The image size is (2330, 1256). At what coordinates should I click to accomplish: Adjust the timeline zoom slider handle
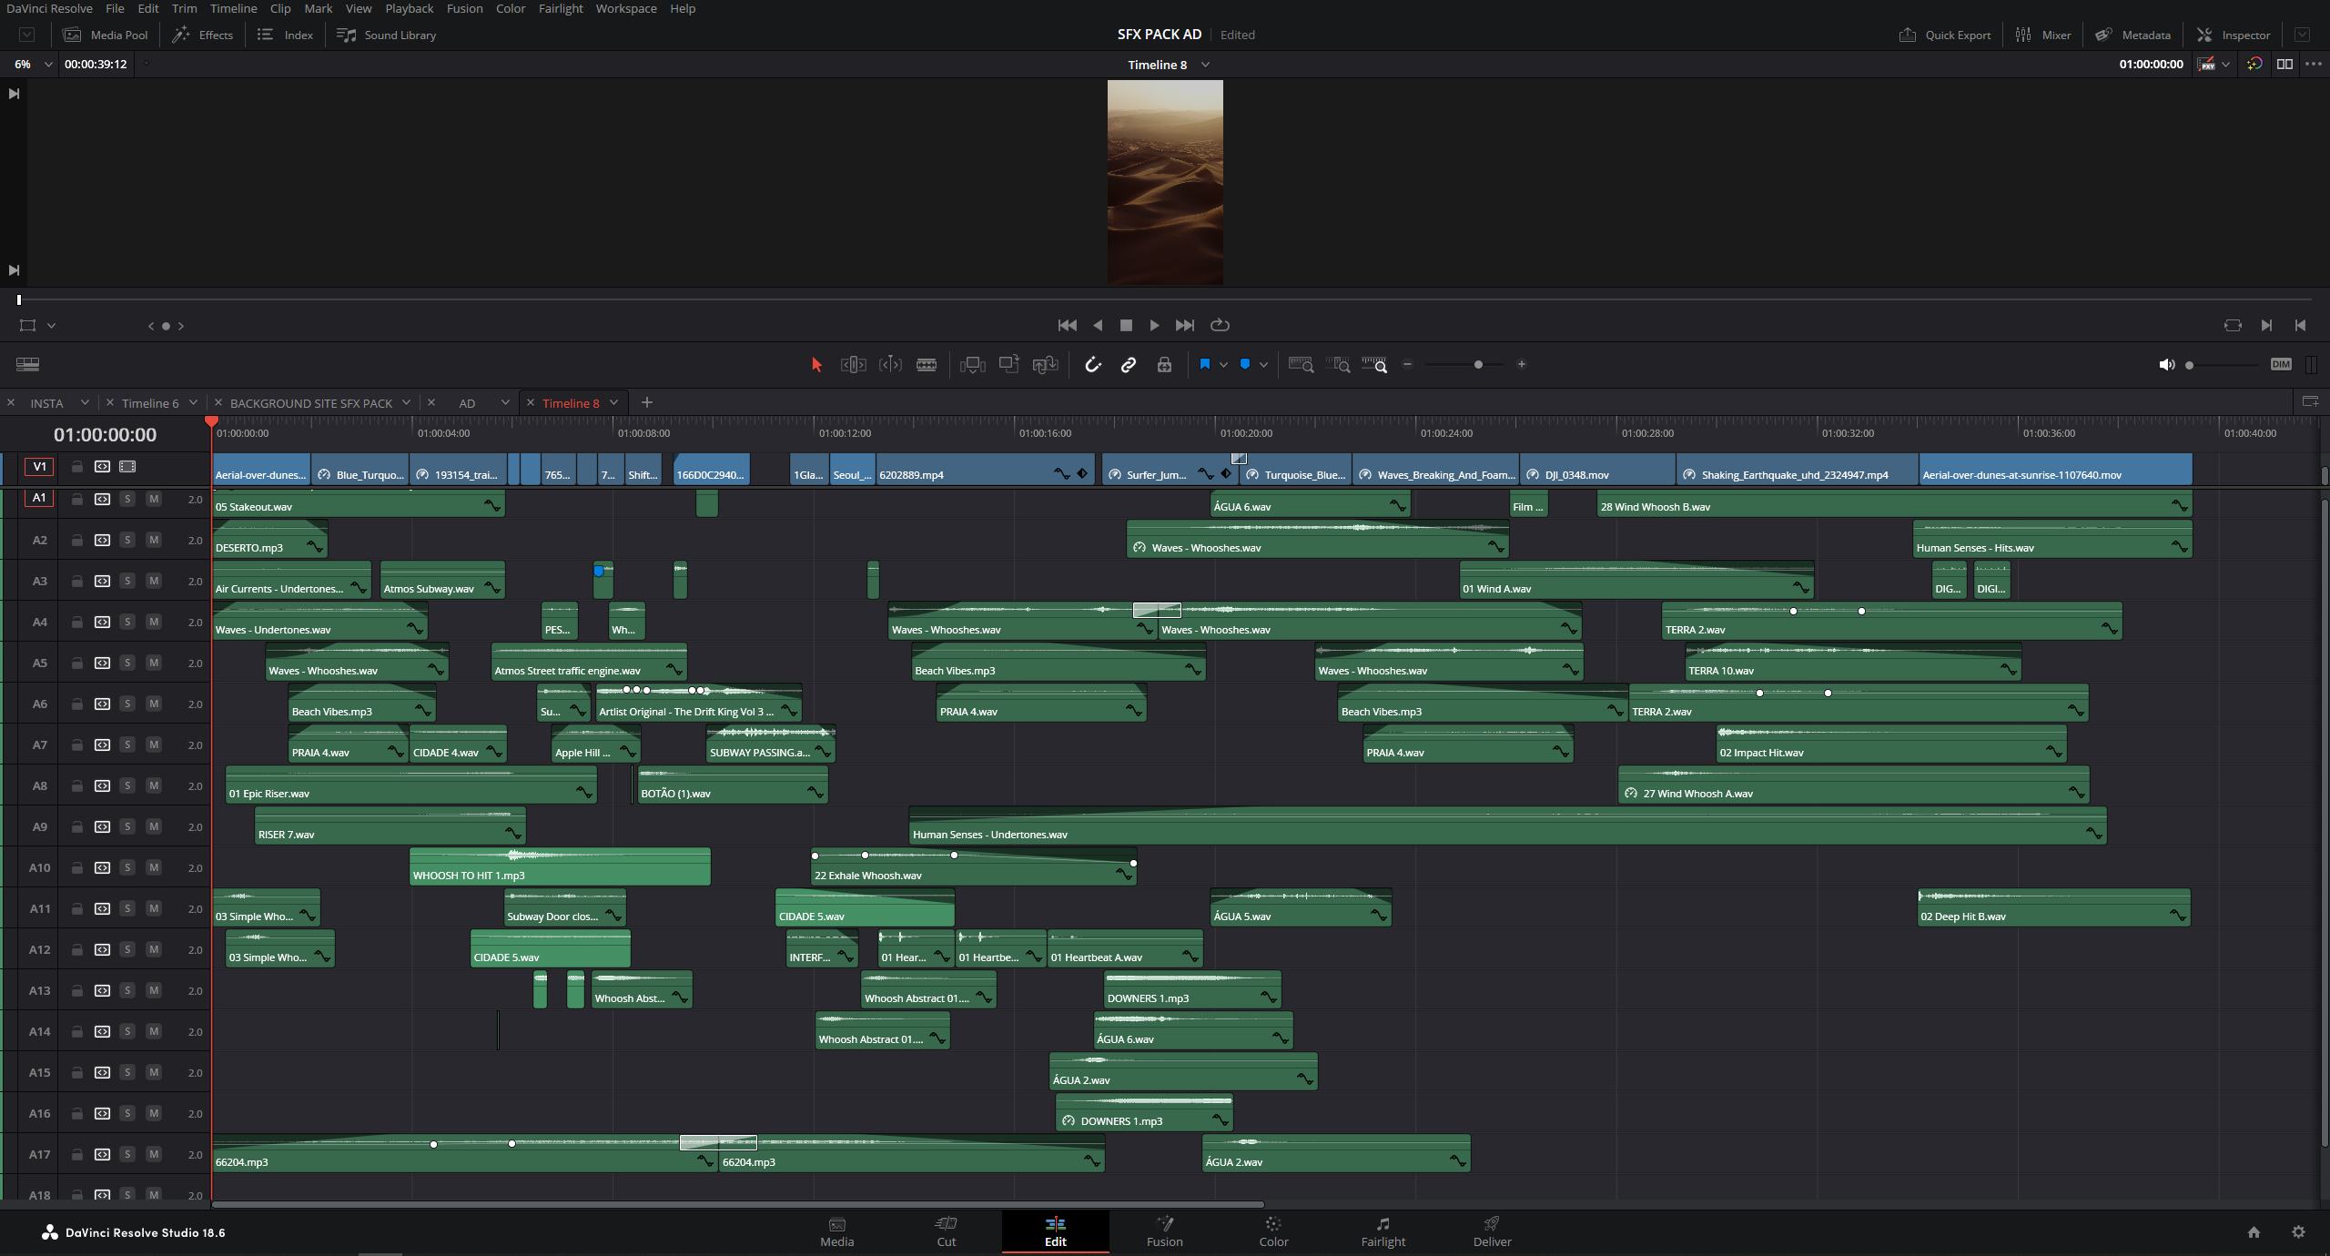tap(1478, 365)
